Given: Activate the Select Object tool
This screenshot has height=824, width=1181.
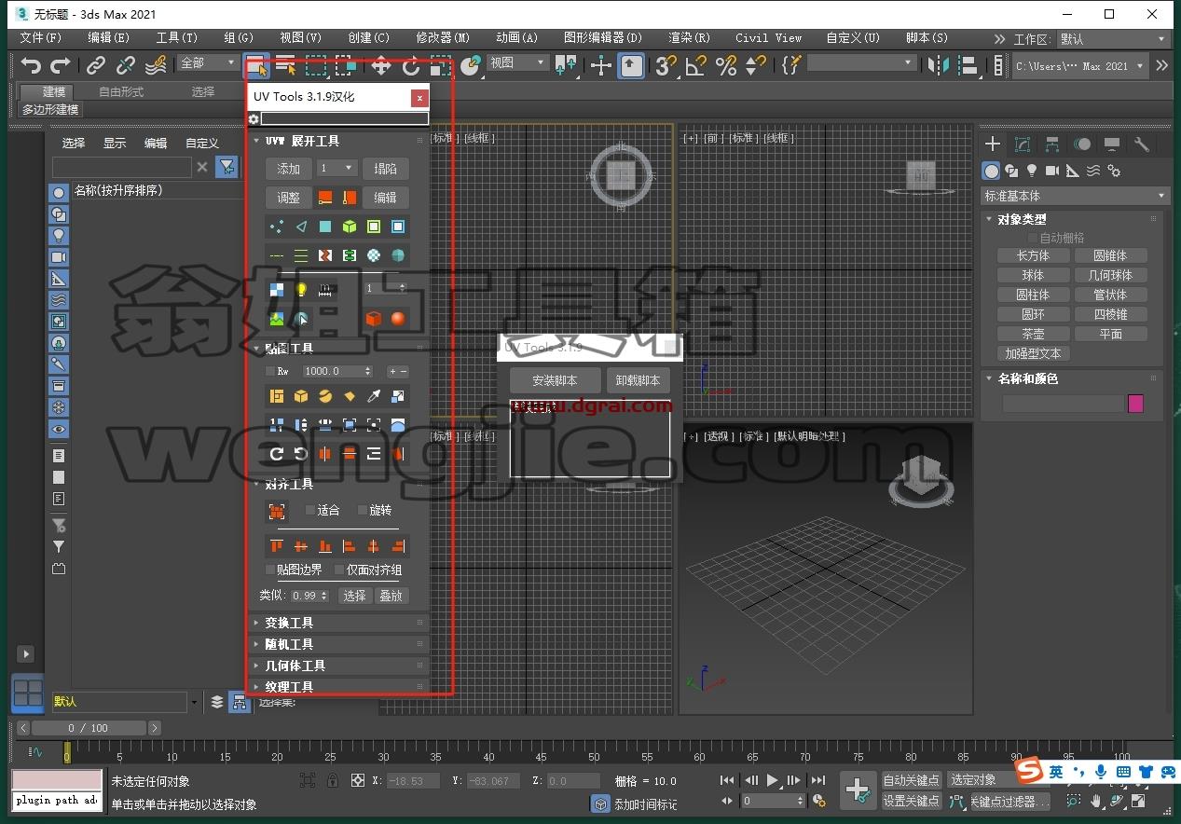Looking at the screenshot, I should (x=256, y=65).
